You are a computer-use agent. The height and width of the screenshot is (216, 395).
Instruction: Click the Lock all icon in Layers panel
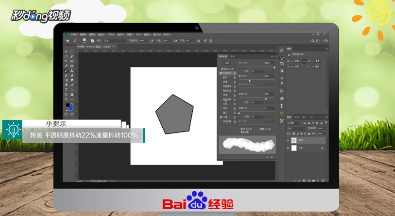coord(309,133)
